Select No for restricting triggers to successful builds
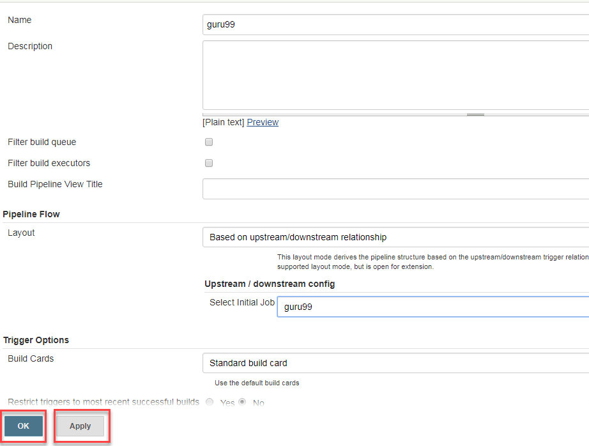Image resolution: width=589 pixels, height=446 pixels. pos(243,402)
